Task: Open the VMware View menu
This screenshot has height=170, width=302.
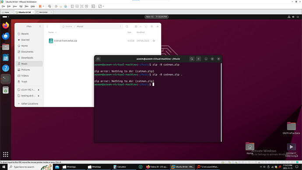Action: click(14, 7)
